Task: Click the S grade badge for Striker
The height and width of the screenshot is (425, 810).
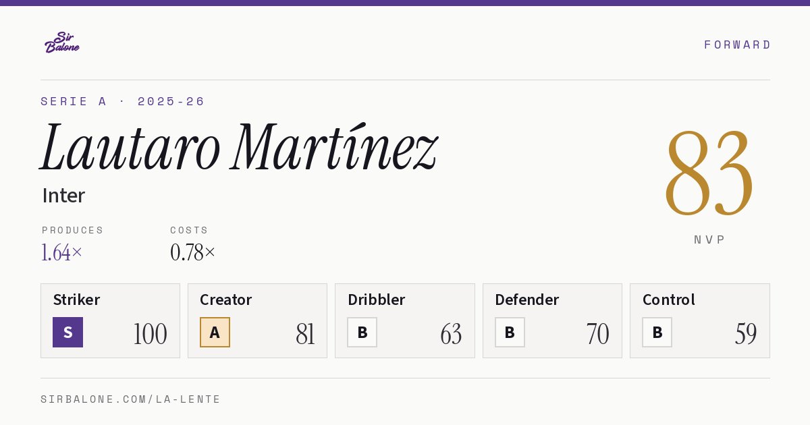Action: click(67, 332)
